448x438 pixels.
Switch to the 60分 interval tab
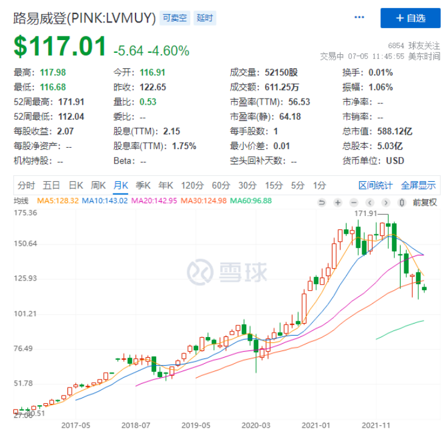pyautogui.click(x=221, y=186)
